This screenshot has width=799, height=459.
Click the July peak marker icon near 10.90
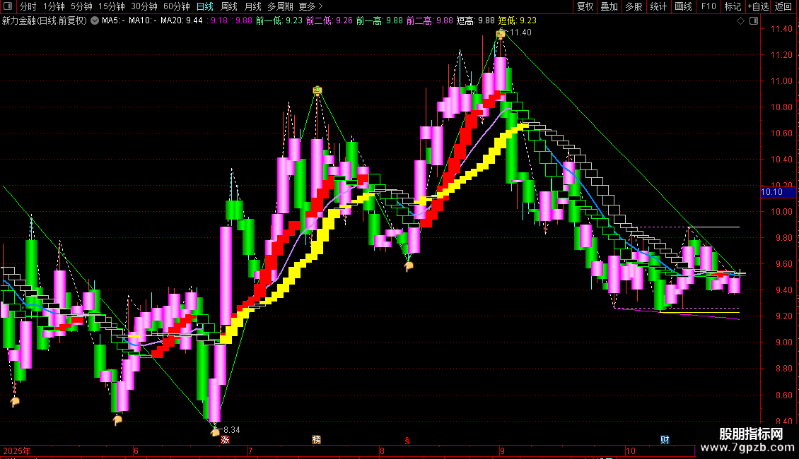317,91
